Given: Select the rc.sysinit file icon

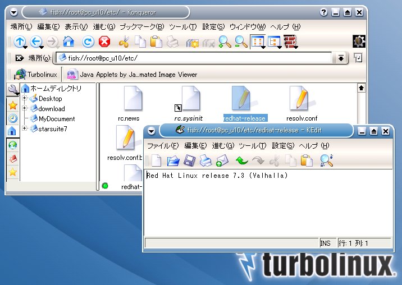Looking at the screenshot, I should 190,98.
